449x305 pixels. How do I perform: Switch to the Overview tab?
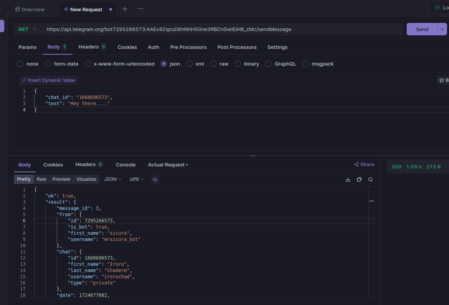30,9
